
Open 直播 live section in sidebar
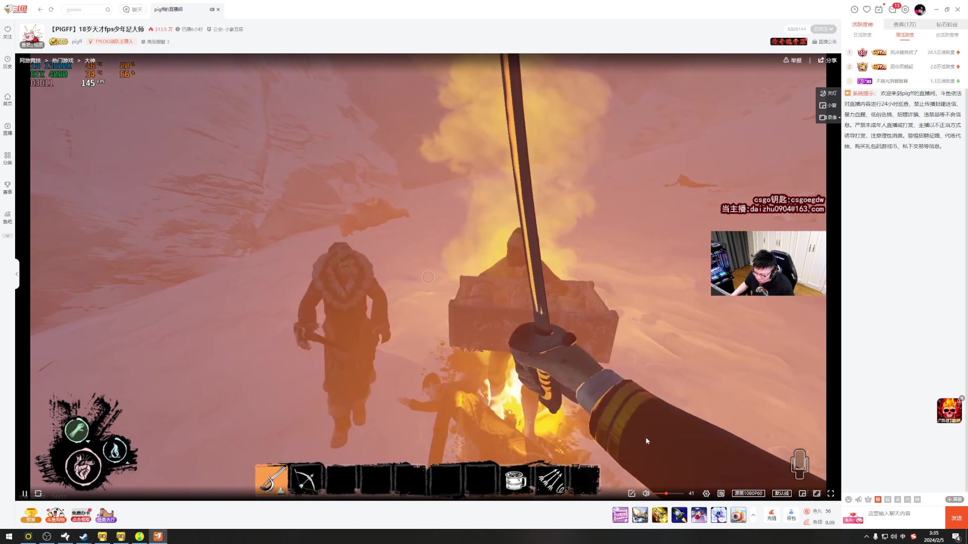[8, 129]
